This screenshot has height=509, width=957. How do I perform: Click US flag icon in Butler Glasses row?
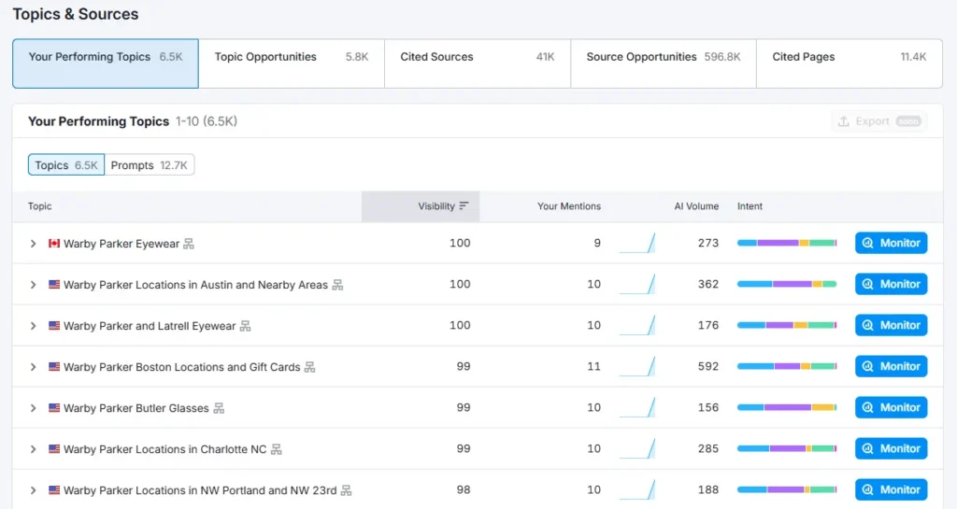click(54, 408)
